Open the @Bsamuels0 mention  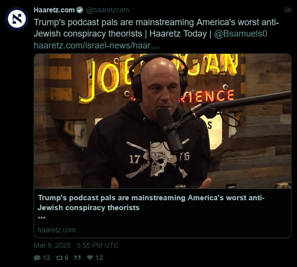click(x=241, y=34)
